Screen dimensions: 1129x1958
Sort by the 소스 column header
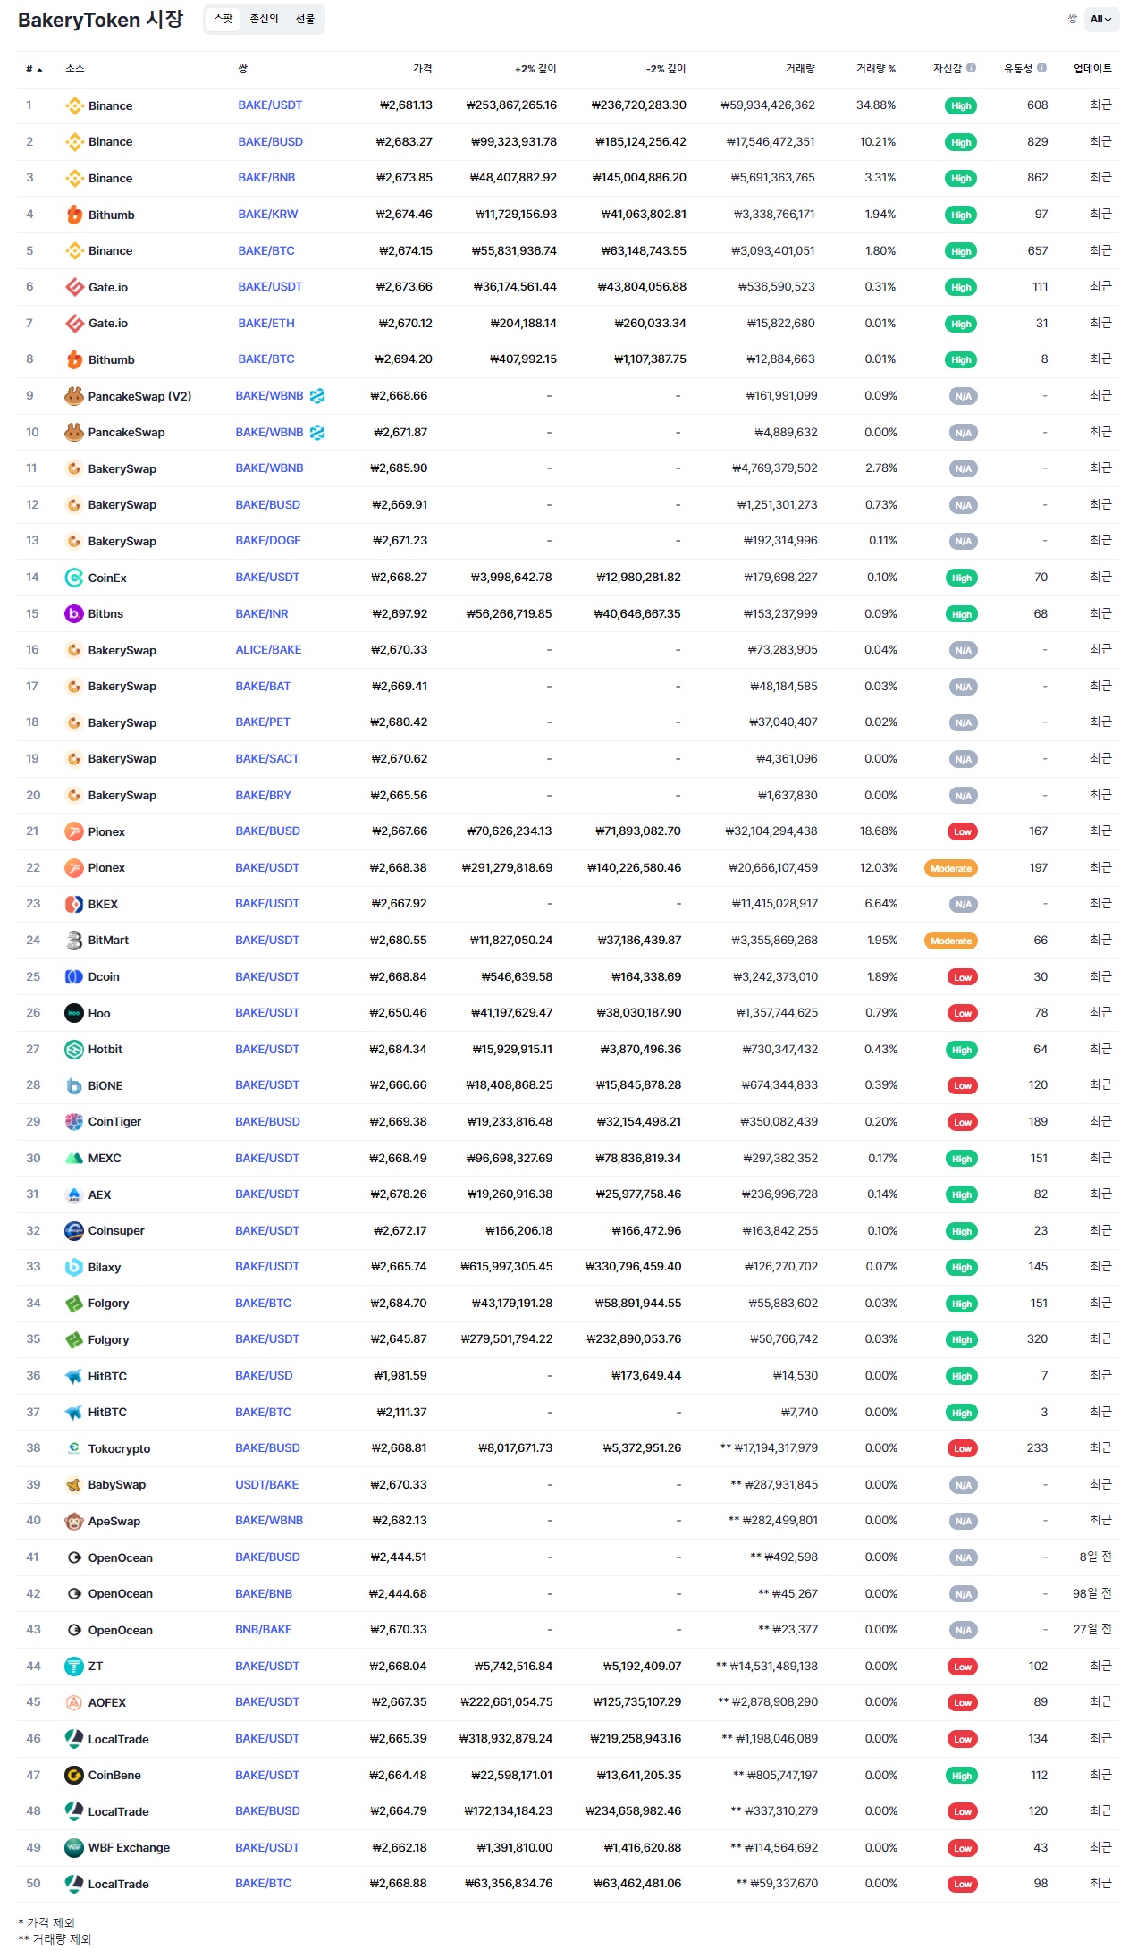click(x=75, y=69)
